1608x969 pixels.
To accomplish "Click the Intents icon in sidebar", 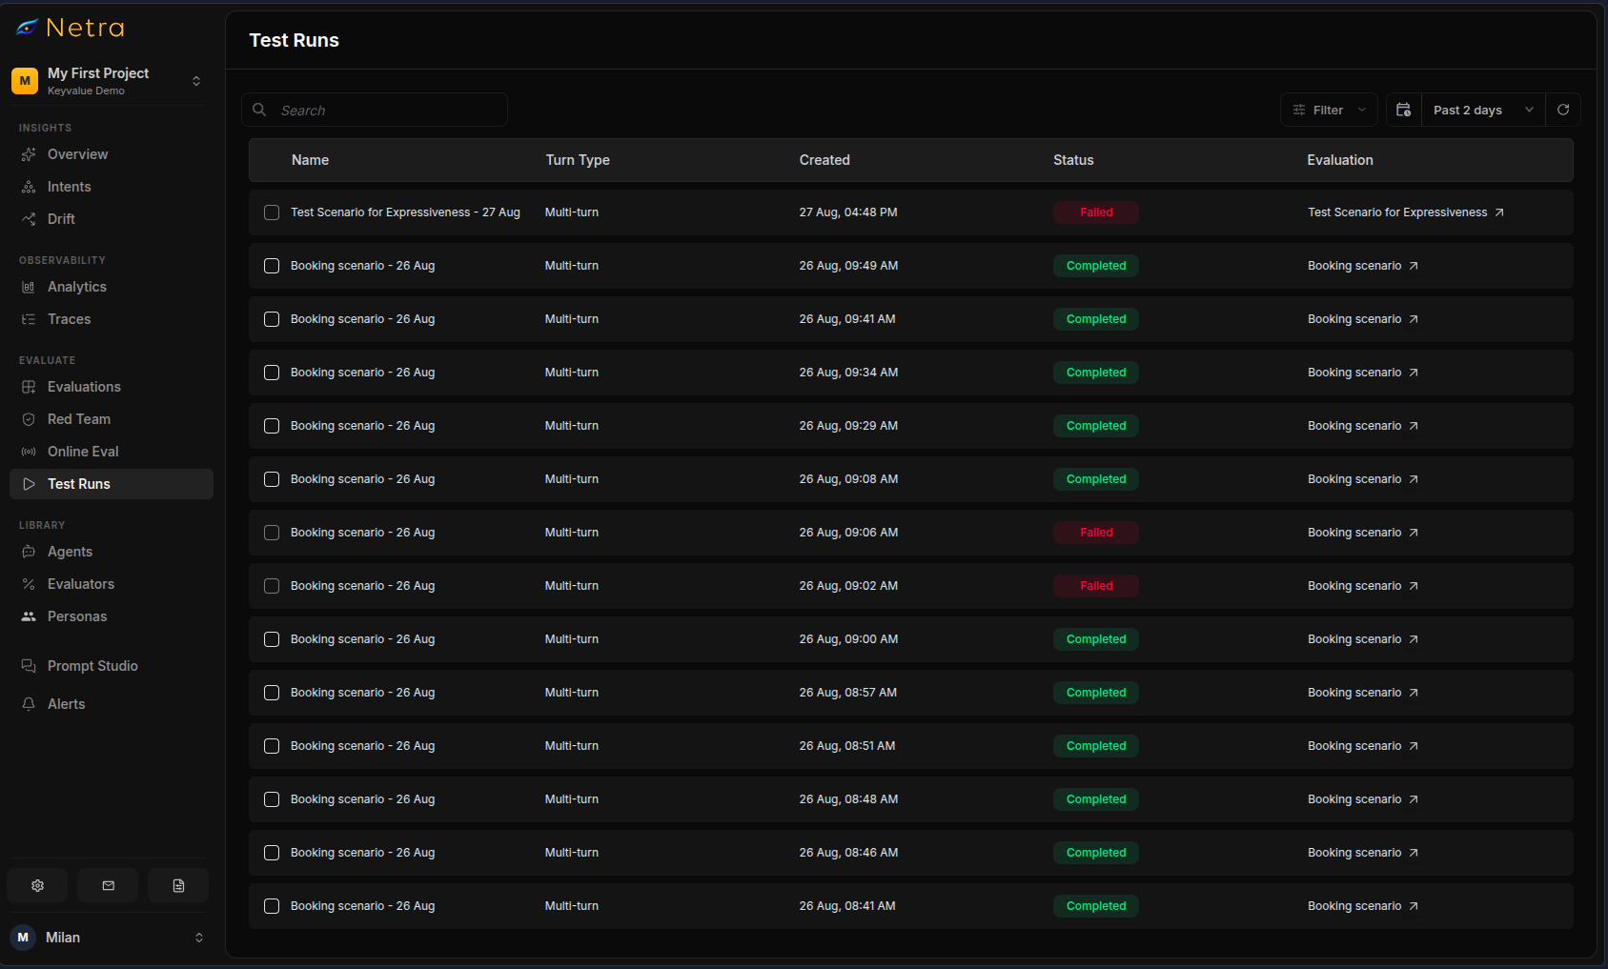I will [29, 187].
